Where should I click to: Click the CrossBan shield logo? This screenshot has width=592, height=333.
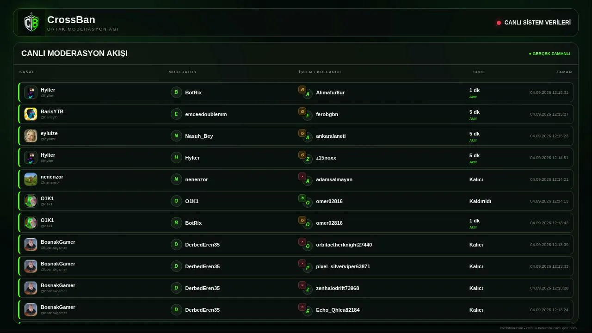coord(31,23)
